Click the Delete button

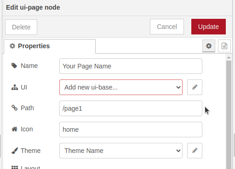(x=21, y=27)
